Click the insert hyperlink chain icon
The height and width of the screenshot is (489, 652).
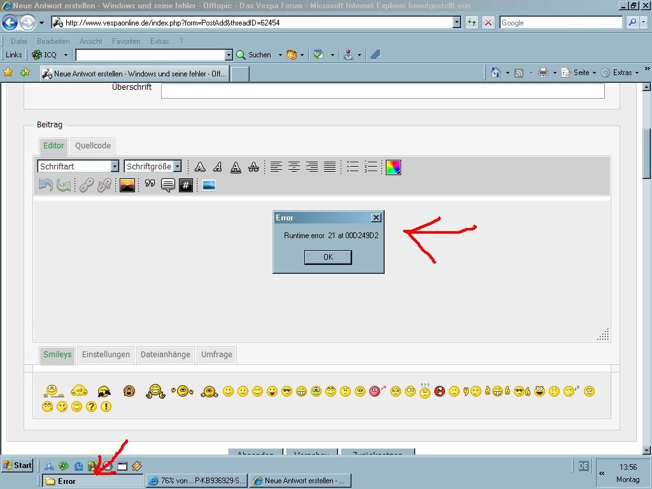tap(87, 185)
